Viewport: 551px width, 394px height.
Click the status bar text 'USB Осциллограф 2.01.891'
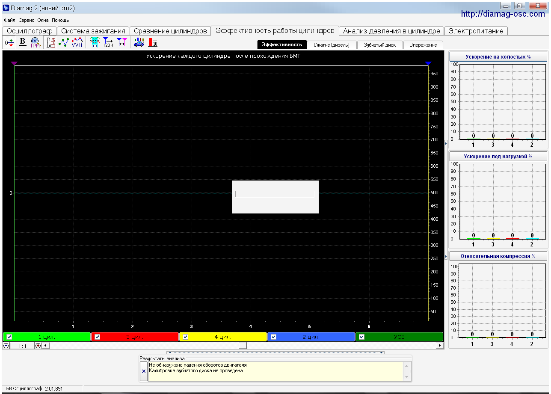click(x=33, y=388)
